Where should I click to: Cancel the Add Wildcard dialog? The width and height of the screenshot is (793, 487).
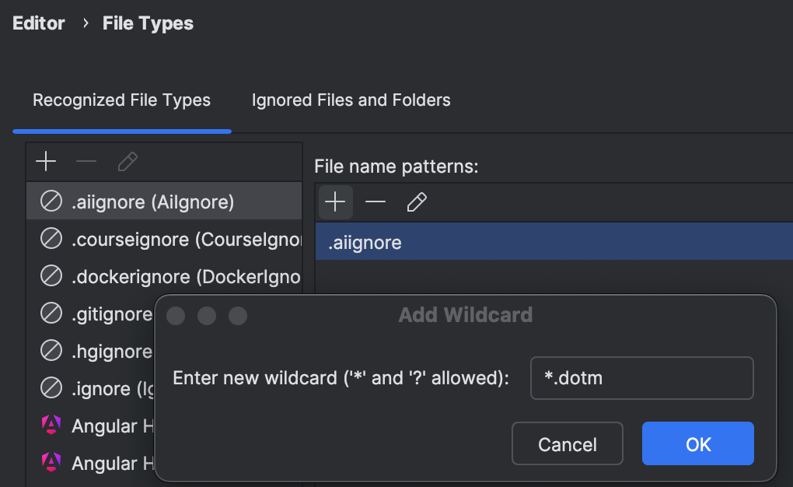tap(567, 443)
